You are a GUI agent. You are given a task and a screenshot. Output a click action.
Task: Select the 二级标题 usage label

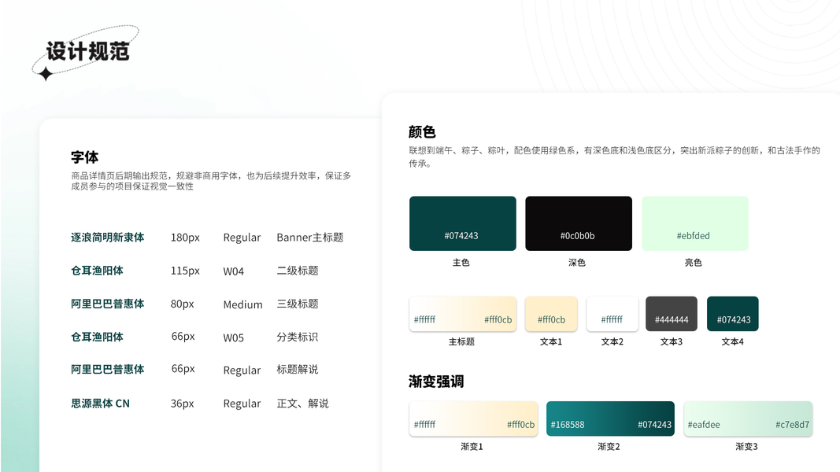pos(298,271)
